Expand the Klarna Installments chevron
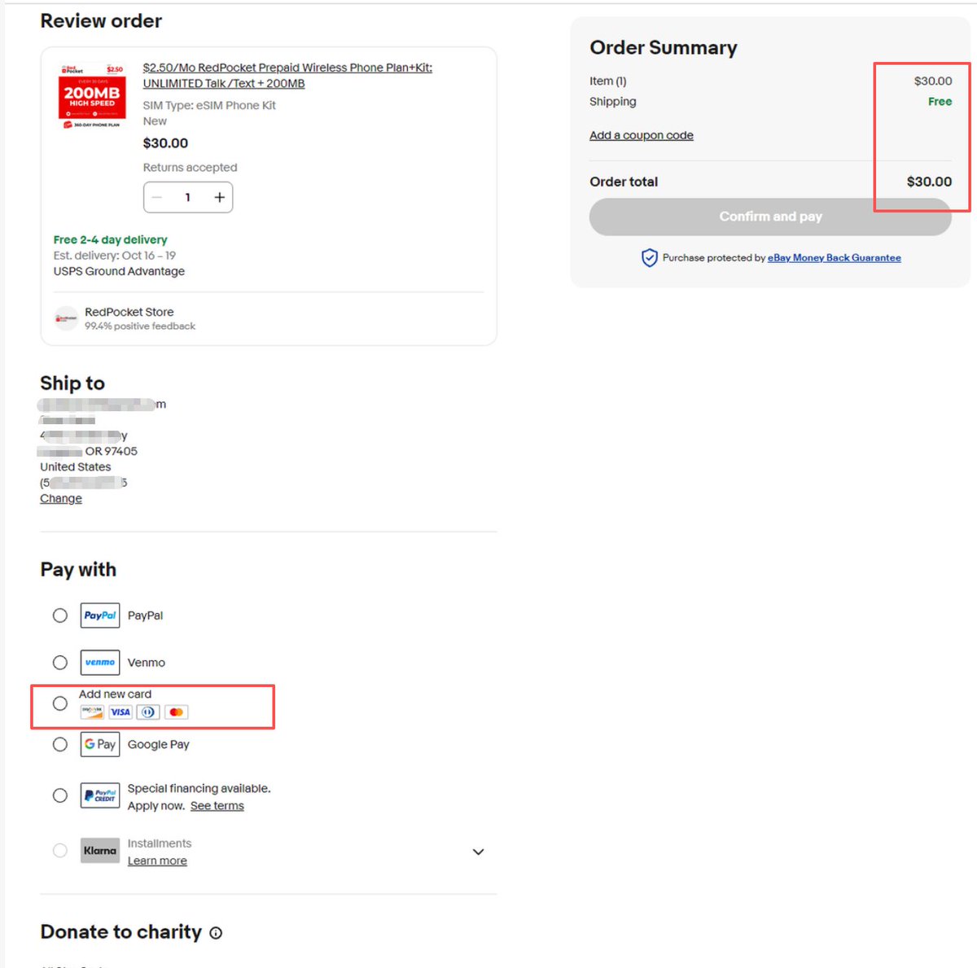Image resolution: width=977 pixels, height=968 pixels. point(479,852)
